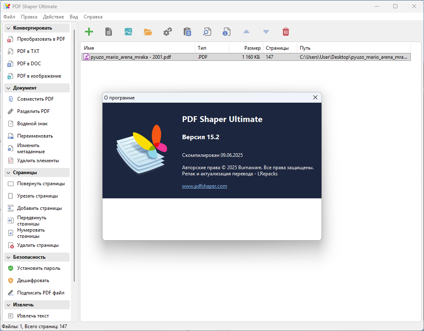
Task: Select Повернуть страницы in sidebar
Action: (x=37, y=184)
